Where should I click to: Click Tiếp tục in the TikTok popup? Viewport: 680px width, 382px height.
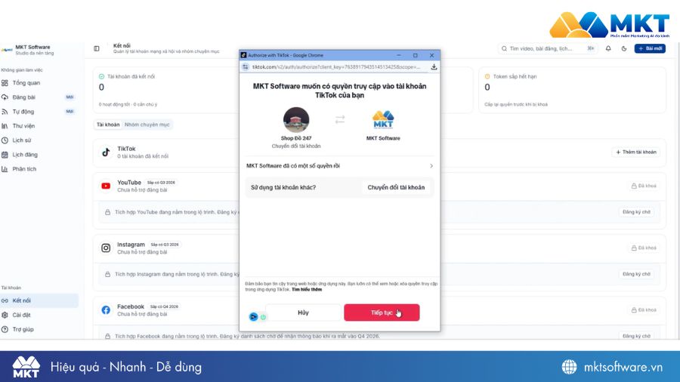click(382, 313)
